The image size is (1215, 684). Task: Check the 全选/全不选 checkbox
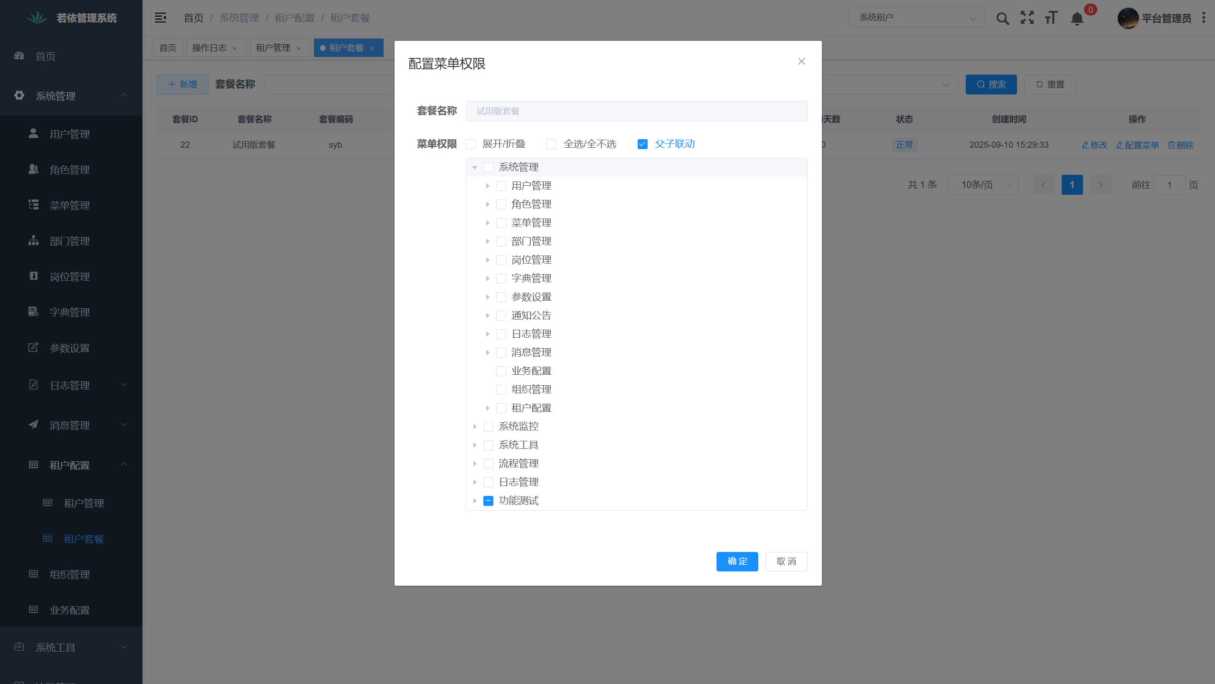[551, 143]
